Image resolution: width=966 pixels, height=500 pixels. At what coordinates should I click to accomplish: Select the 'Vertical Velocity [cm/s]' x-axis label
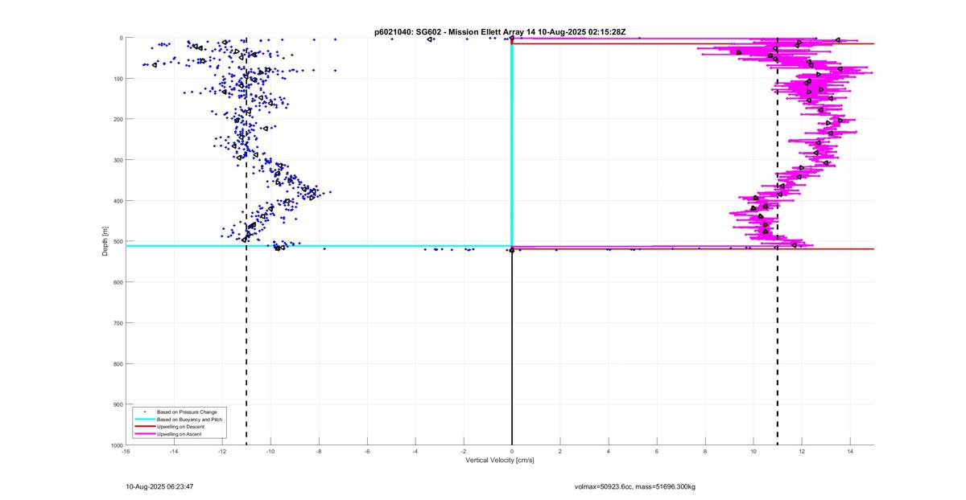500,461
